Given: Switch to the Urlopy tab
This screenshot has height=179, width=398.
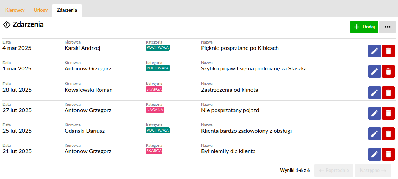Looking at the screenshot, I should point(40,10).
